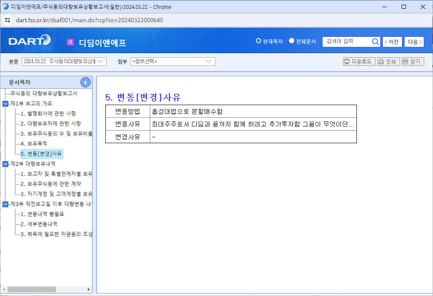The height and width of the screenshot is (296, 433).
Task: Select 5. 변동[변경]사유 tree item
Action: click(42, 154)
